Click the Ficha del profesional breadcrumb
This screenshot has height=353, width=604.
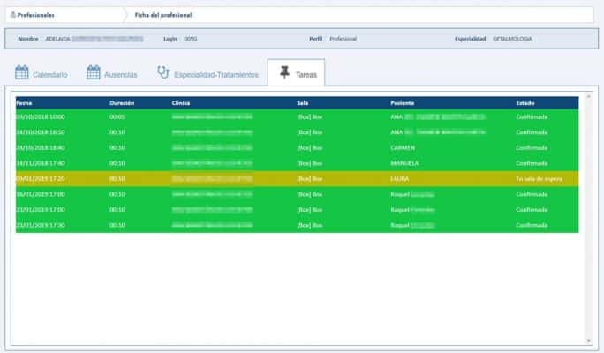coord(163,15)
